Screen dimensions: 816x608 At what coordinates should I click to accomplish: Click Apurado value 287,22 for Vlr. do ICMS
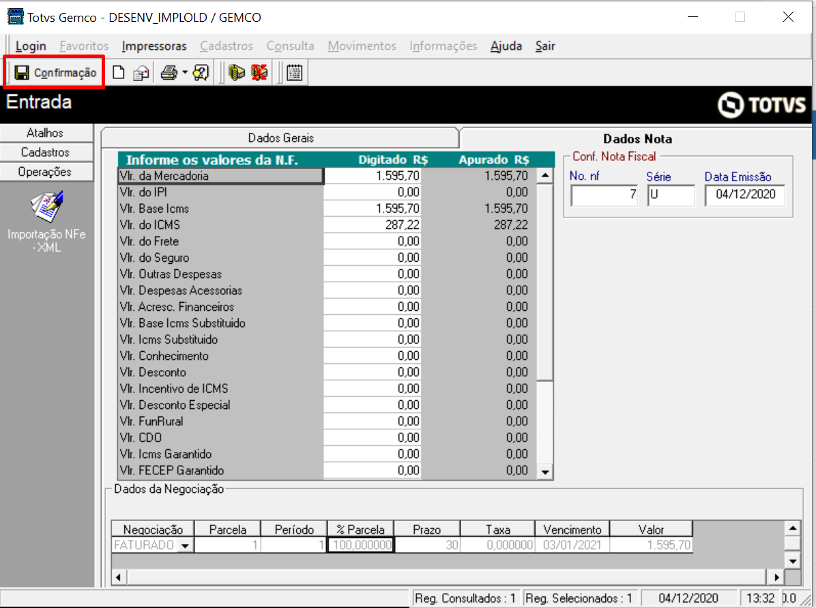tap(479, 225)
